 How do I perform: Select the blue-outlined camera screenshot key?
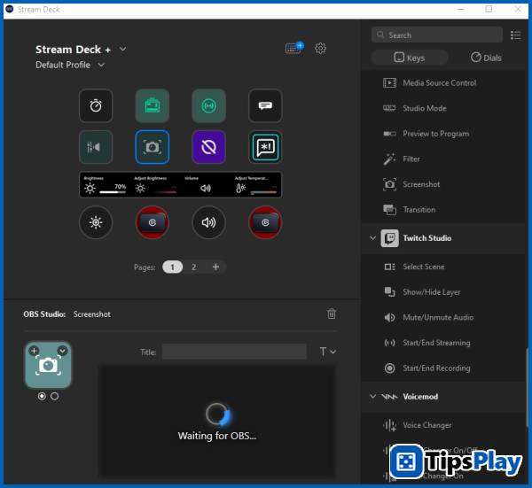click(153, 147)
